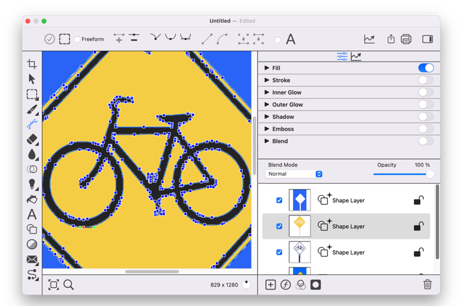Viewport: 463px width, 306px height.
Task: Uncheck visibility of yellow sign Shape Layer
Action: (x=279, y=226)
